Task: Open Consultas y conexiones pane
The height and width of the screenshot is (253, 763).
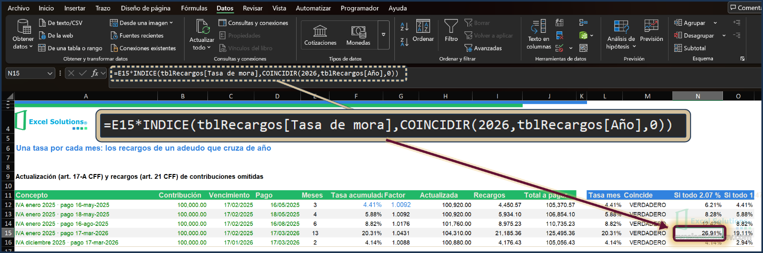Action: 253,23
